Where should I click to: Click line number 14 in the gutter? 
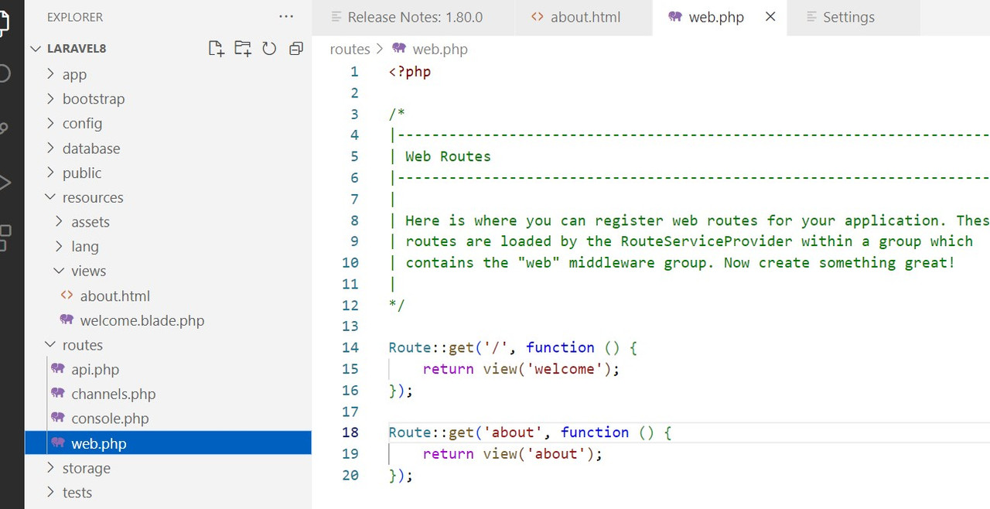click(350, 347)
